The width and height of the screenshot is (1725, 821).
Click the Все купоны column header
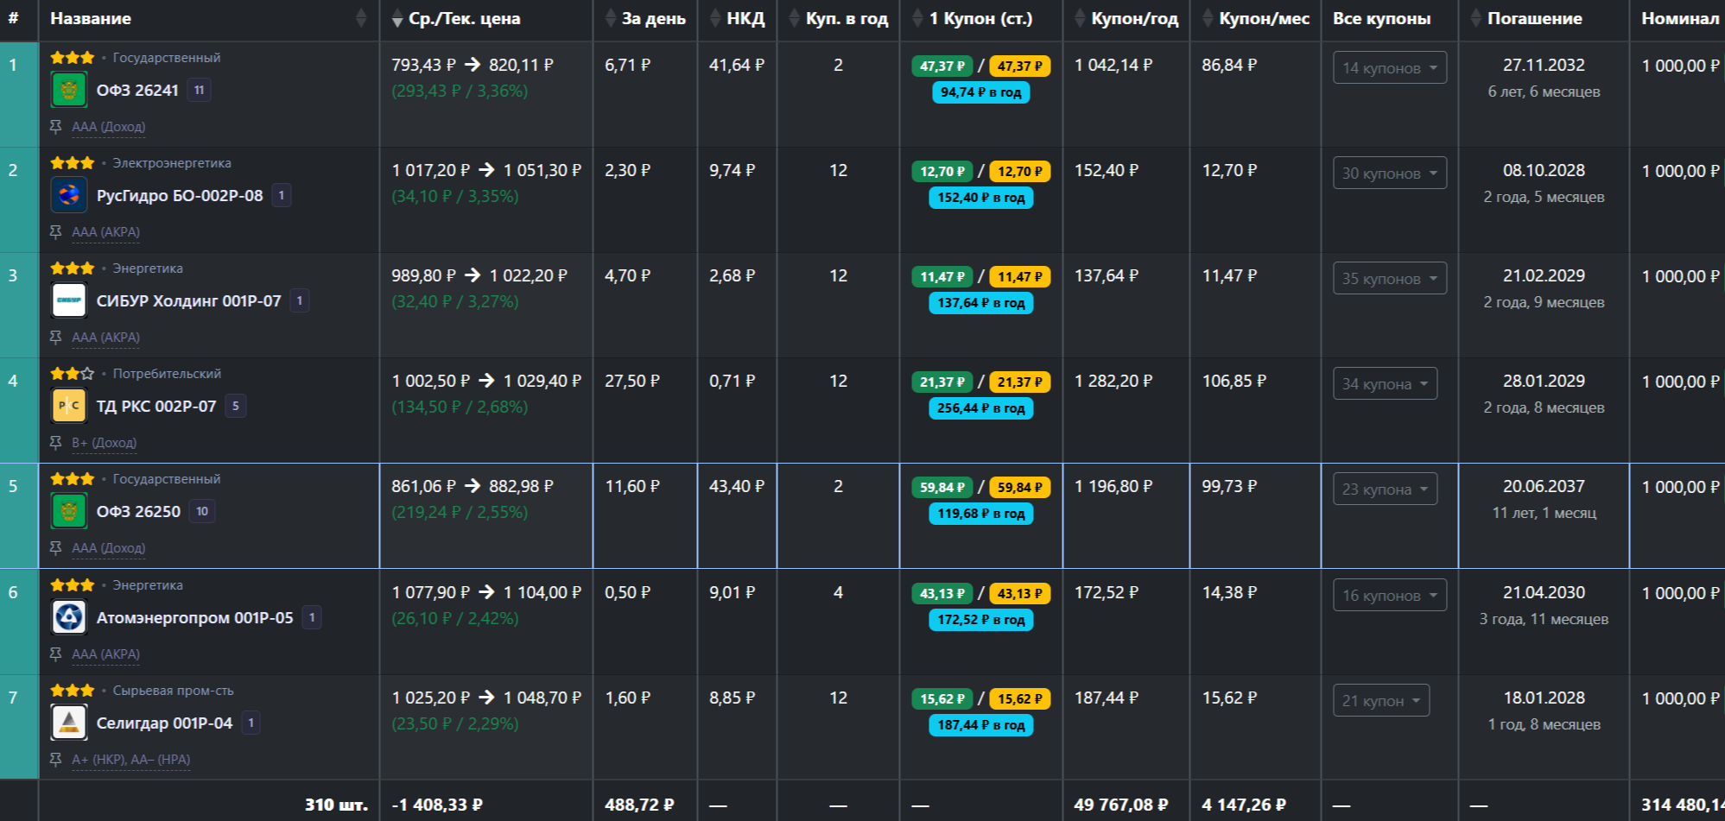pyautogui.click(x=1381, y=18)
